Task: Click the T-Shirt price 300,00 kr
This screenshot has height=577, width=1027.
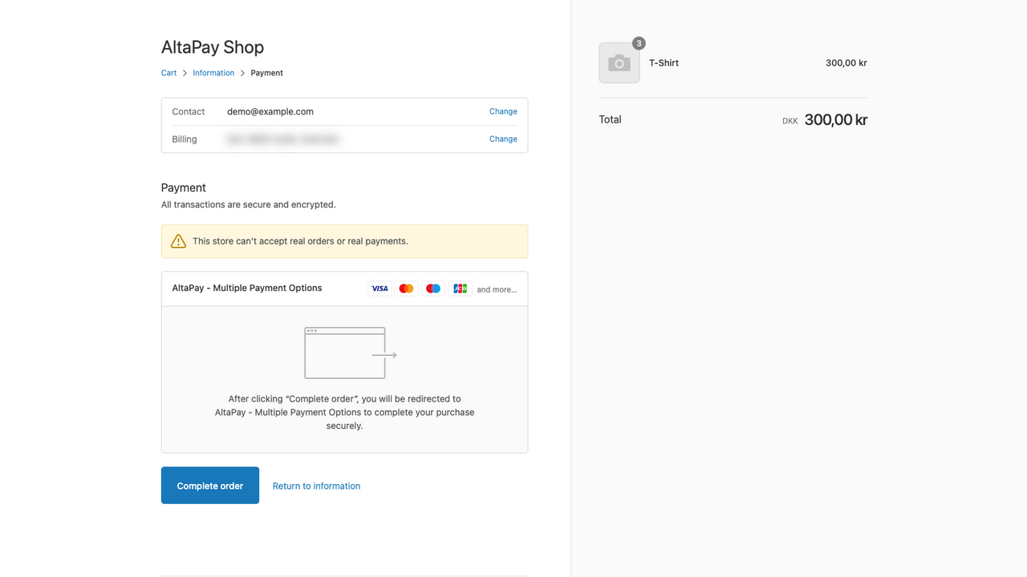Action: pos(846,63)
